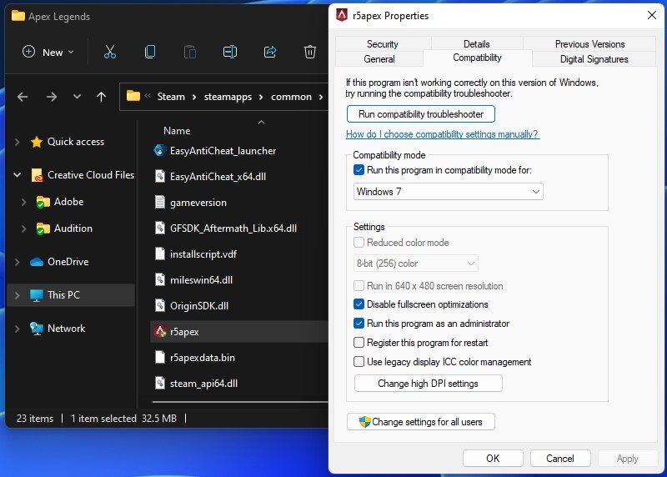667x477 pixels.
Task: Click the OneDrive cloud icon
Action: [37, 262]
